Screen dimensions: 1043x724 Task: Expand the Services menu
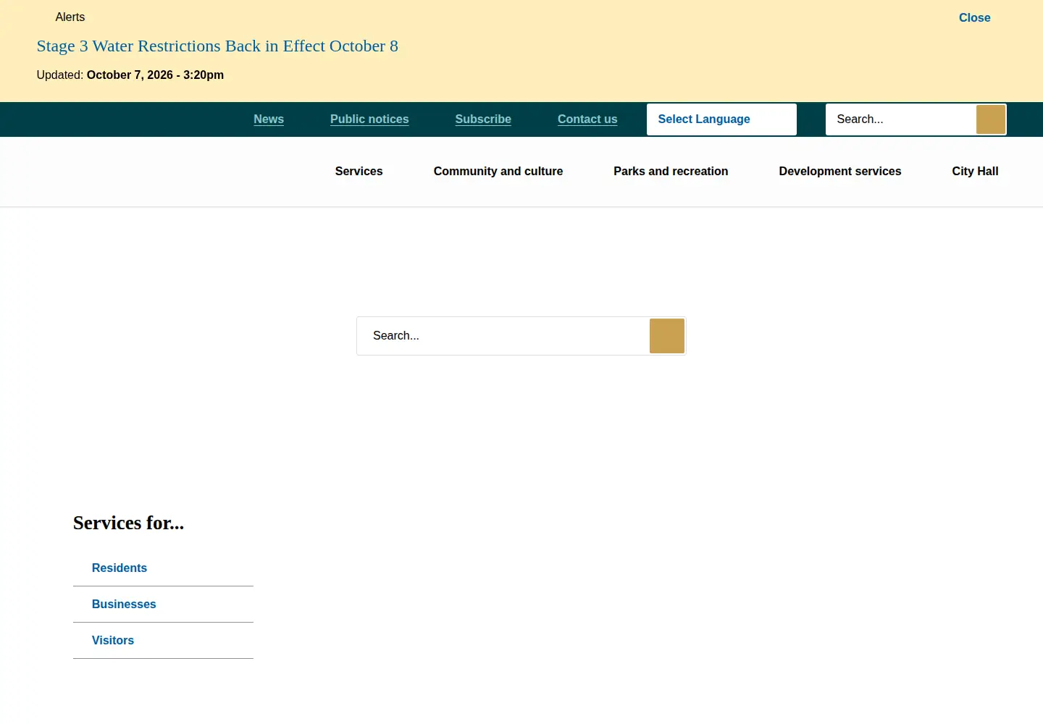point(359,172)
